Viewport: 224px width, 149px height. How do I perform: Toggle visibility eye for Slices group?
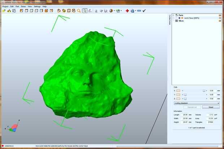point(220,21)
